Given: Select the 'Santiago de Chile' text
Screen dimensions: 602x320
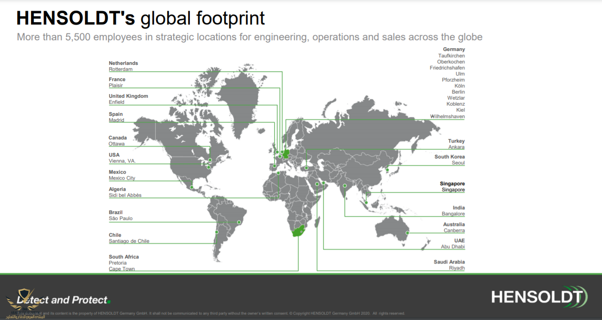Looking at the screenshot, I should 129,241.
